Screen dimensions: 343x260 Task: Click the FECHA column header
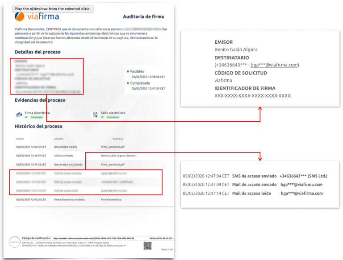coord(20,139)
